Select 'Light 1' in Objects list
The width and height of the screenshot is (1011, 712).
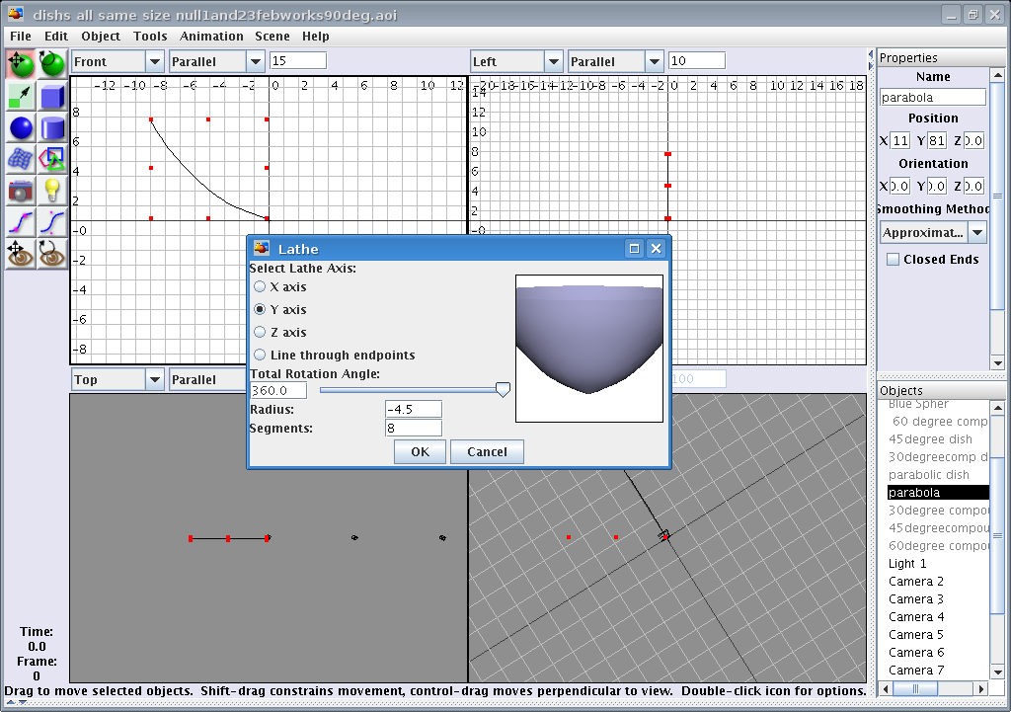tap(907, 564)
